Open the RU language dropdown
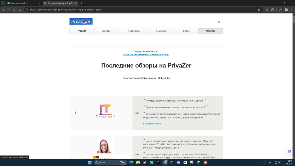 point(220,22)
